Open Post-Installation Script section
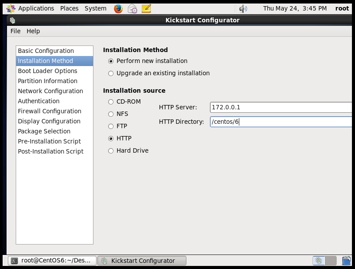Viewport: 355px width, 269px height. click(55, 151)
